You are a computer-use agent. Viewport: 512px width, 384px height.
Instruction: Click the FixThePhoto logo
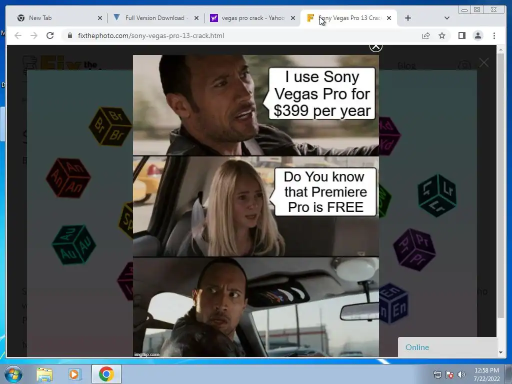coord(62,63)
